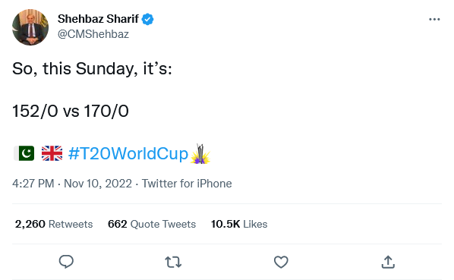Click the 152/0 vs 170/0 tweet text

pyautogui.click(x=71, y=111)
